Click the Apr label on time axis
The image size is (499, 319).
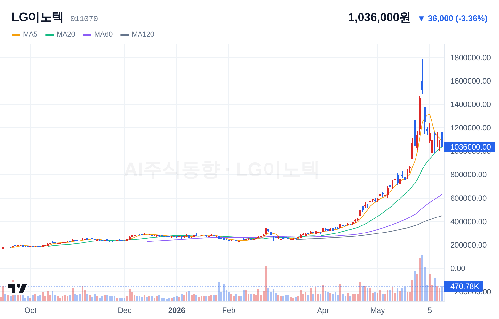(323, 310)
